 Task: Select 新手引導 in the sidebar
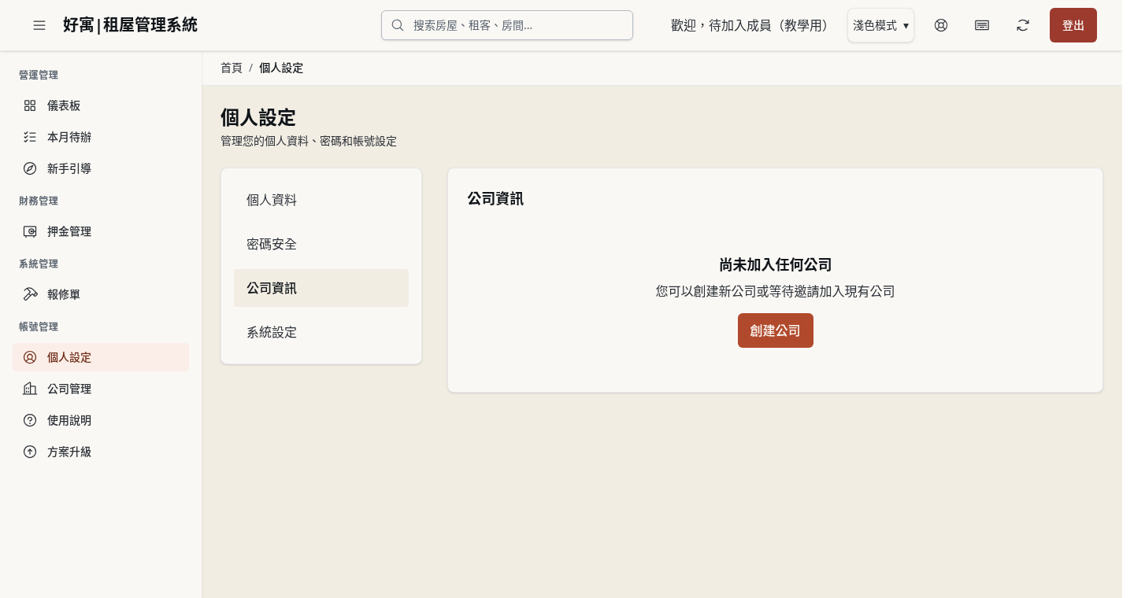pos(101,168)
